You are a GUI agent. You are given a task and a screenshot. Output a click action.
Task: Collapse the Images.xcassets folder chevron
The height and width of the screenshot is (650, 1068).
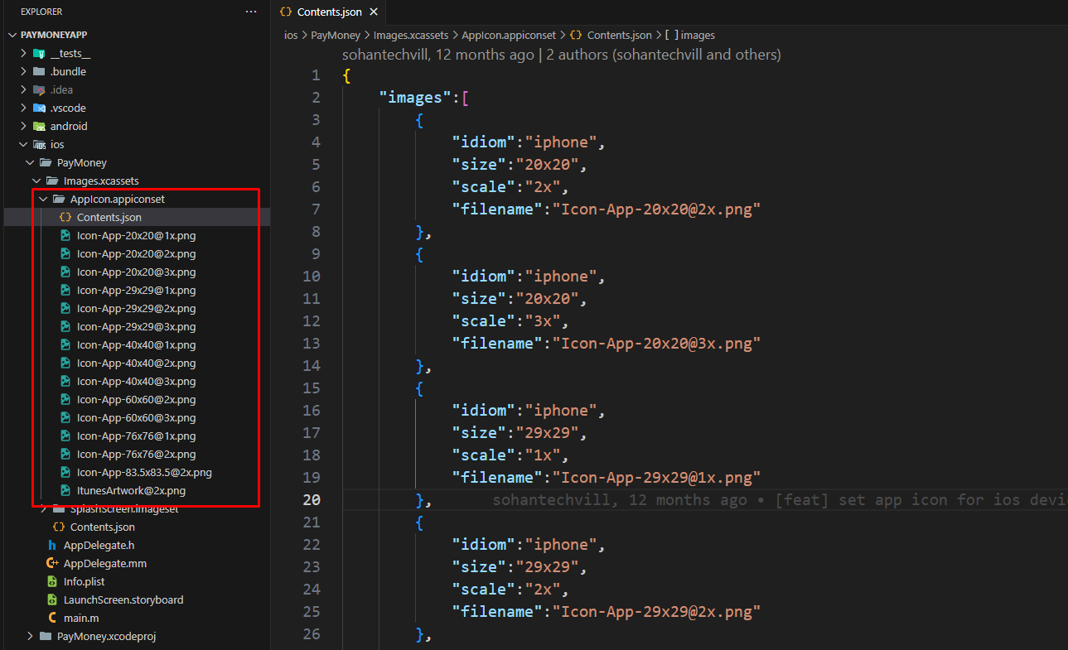click(36, 181)
